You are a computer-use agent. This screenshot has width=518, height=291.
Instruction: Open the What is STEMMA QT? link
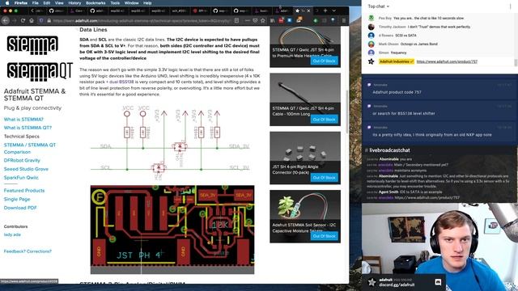pyautogui.click(x=28, y=128)
